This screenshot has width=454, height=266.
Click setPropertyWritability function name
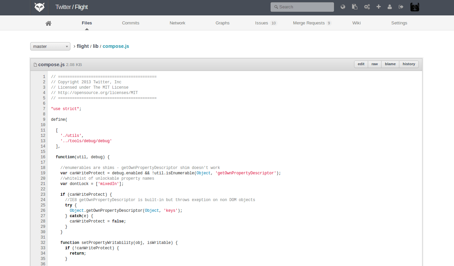click(107, 243)
